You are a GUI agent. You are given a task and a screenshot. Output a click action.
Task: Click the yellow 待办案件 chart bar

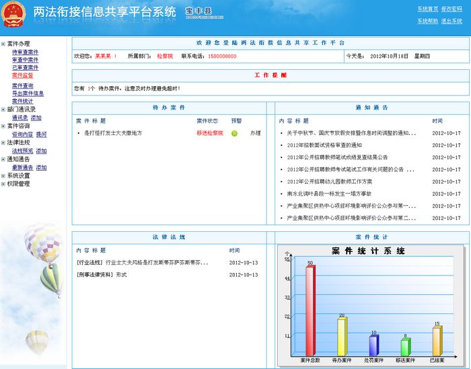(x=342, y=337)
